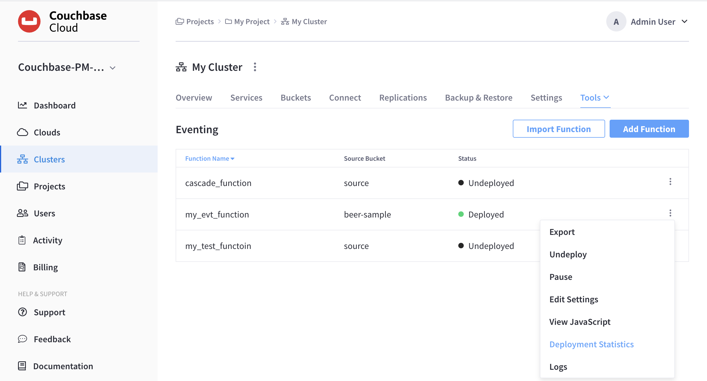Open the Documentation book icon
This screenshot has height=381, width=707.
(x=22, y=366)
